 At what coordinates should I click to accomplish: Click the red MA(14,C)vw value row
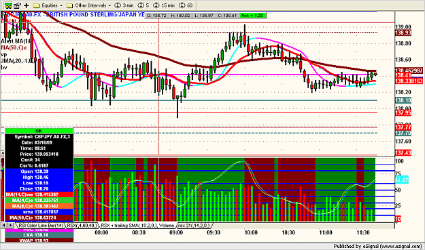39,194
